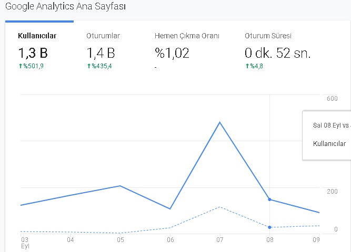
Task: Click the %435,4 increase indicator
Action: (99, 66)
